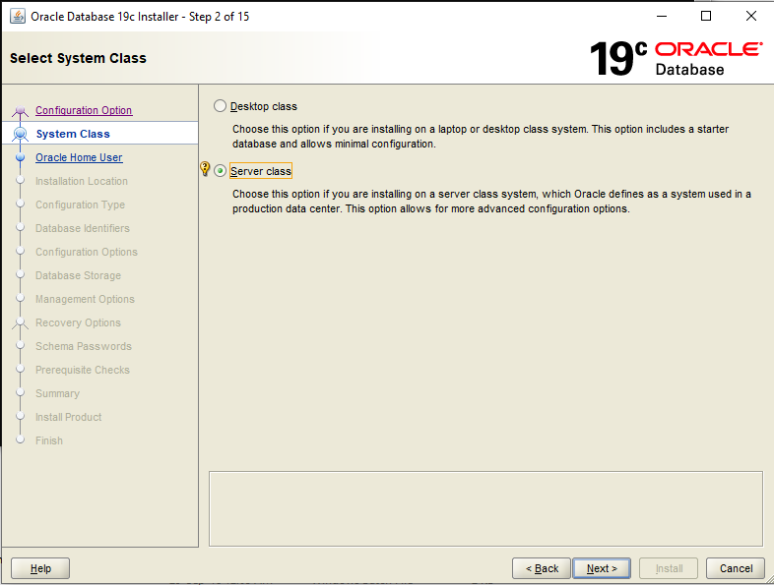
Task: Click the Configuration Type step label
Action: (x=80, y=205)
